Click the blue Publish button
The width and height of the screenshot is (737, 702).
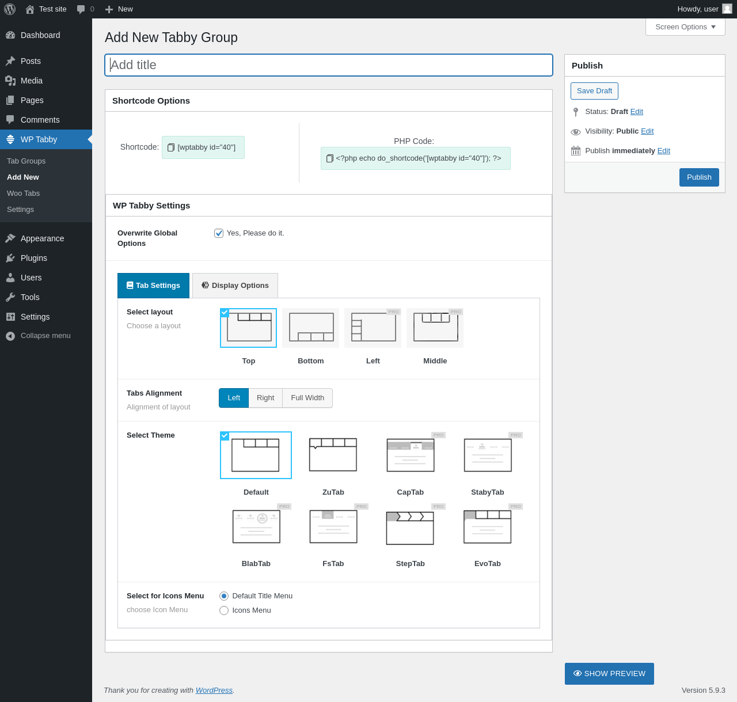[699, 177]
